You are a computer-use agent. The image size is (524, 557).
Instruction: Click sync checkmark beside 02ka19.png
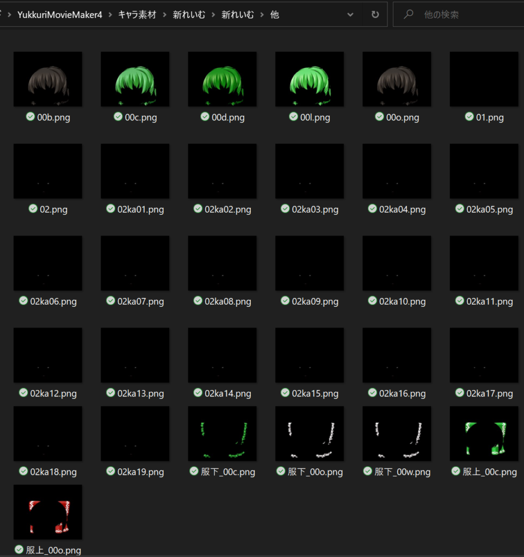[x=111, y=471]
